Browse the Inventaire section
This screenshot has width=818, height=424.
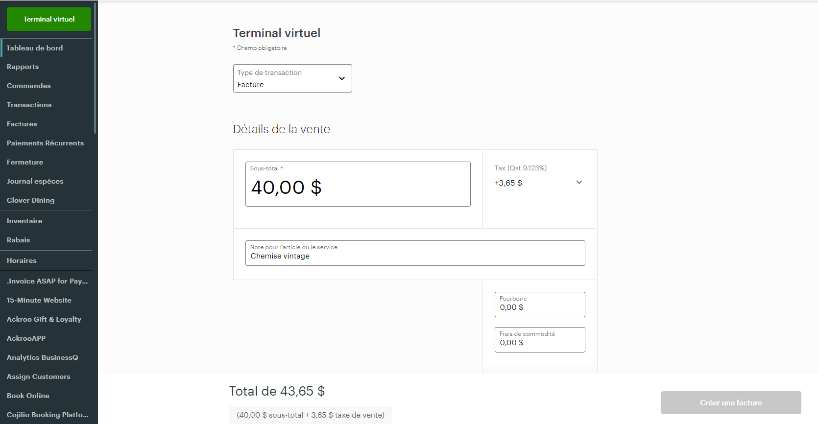click(x=24, y=220)
